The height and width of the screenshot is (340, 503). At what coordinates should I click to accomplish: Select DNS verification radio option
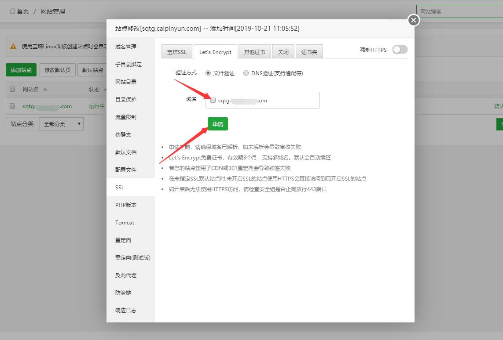tap(246, 73)
